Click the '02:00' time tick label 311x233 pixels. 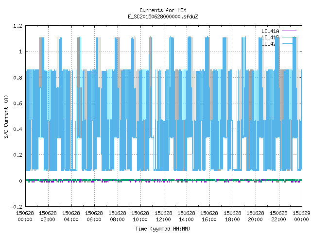tap(48, 219)
